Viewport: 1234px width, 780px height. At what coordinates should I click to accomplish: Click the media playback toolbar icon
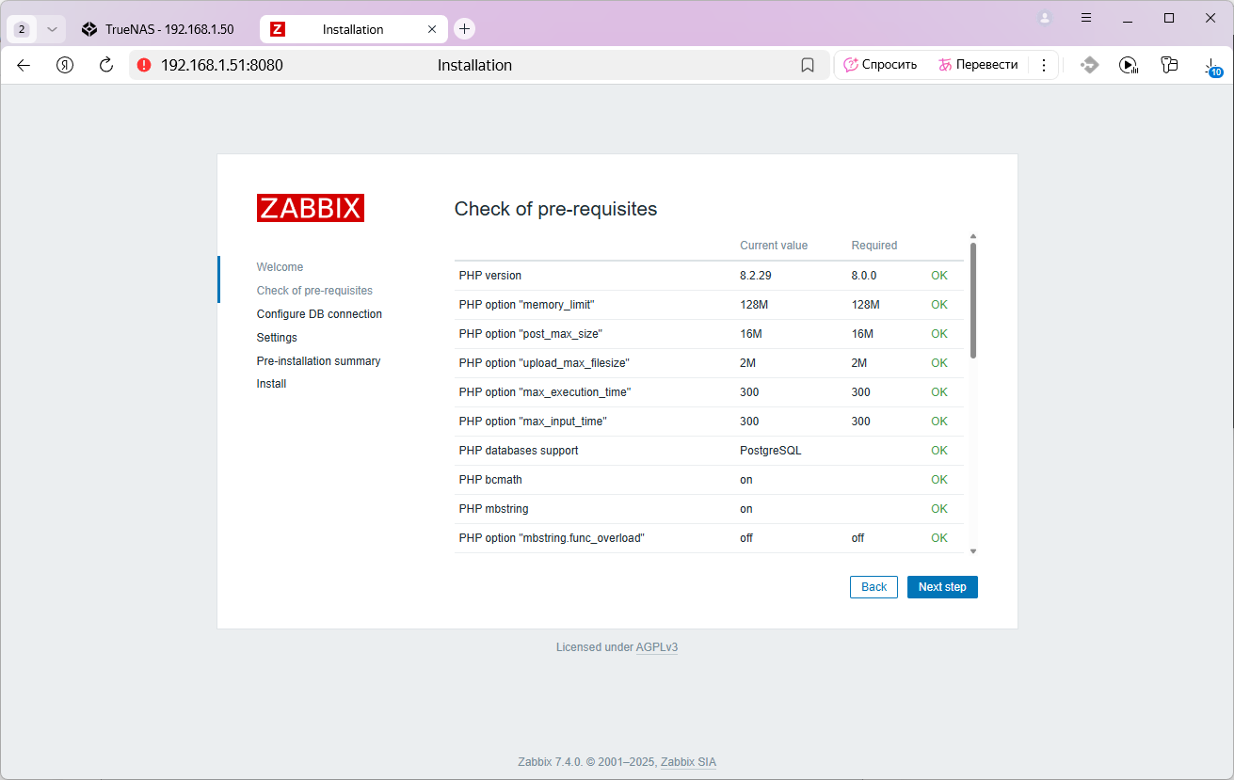(1129, 65)
